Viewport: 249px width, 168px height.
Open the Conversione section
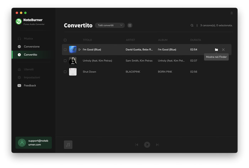click(x=28, y=47)
